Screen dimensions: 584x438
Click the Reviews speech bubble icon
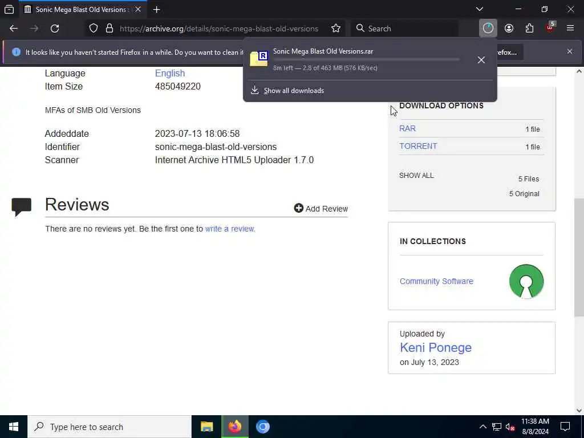21,206
